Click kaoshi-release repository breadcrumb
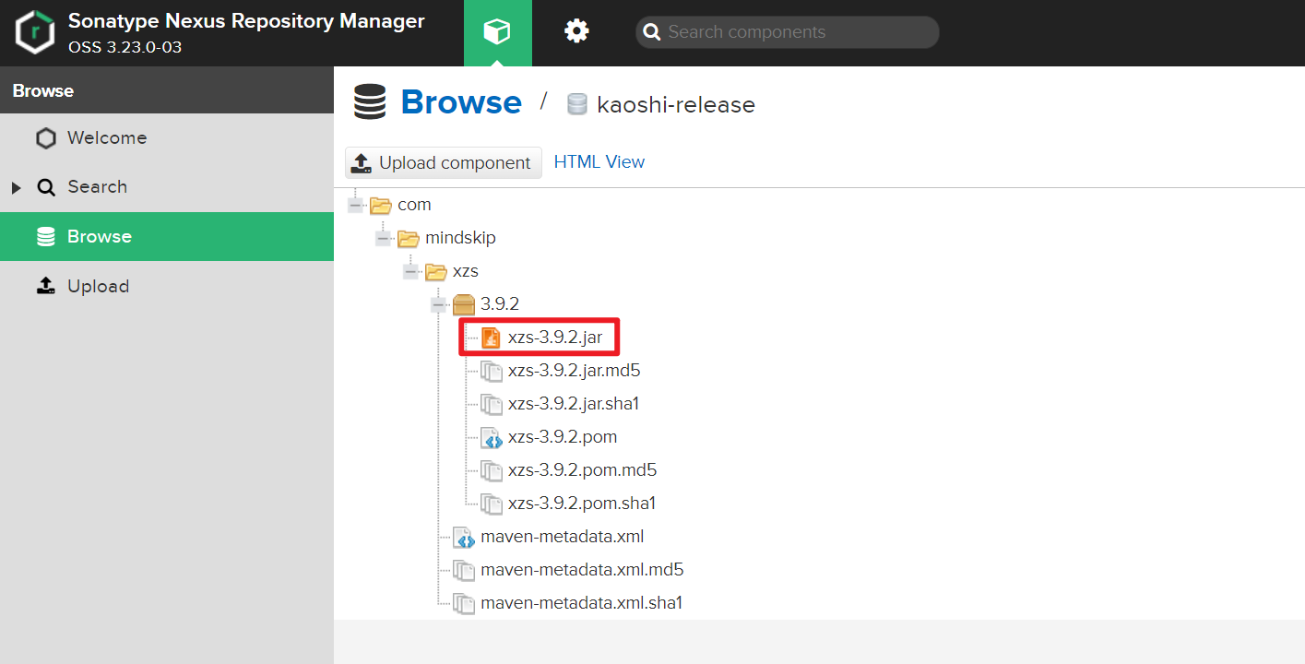This screenshot has width=1305, height=664. pos(676,105)
